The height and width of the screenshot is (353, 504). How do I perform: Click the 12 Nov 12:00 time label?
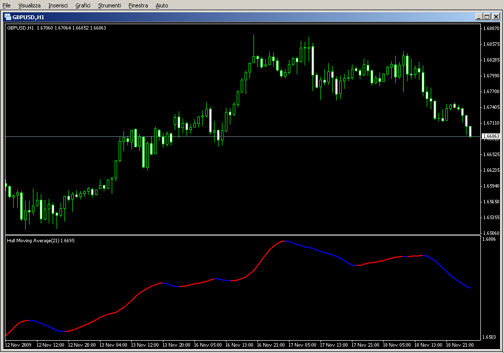coord(51,345)
